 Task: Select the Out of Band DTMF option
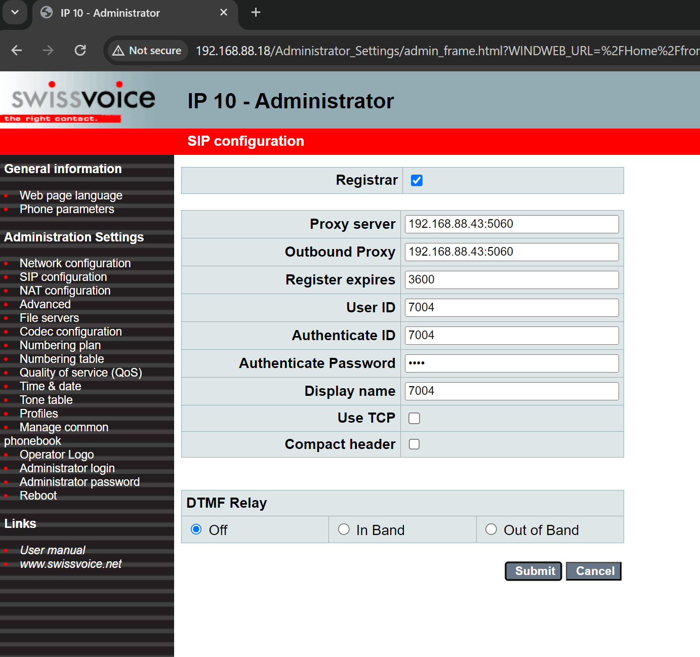click(x=491, y=529)
